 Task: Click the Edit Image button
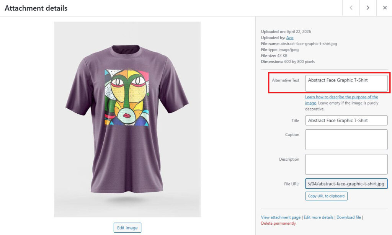[127, 227]
